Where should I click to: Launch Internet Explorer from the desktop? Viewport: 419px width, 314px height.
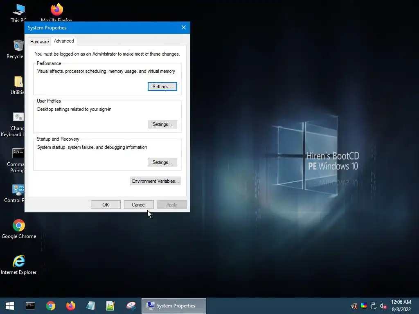(19, 265)
